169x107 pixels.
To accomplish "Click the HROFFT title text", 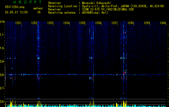I will 27,2.
